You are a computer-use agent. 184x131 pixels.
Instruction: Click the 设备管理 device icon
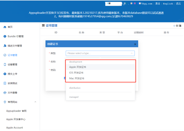coord(5,65)
